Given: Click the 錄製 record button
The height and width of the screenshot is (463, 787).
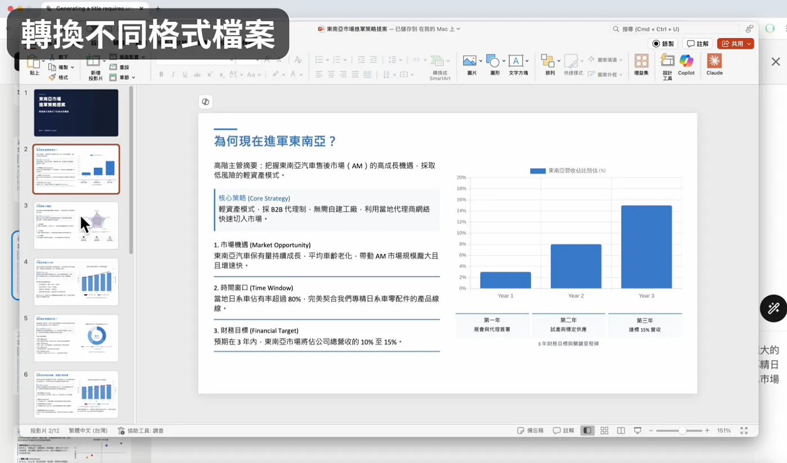Looking at the screenshot, I should click(x=663, y=44).
